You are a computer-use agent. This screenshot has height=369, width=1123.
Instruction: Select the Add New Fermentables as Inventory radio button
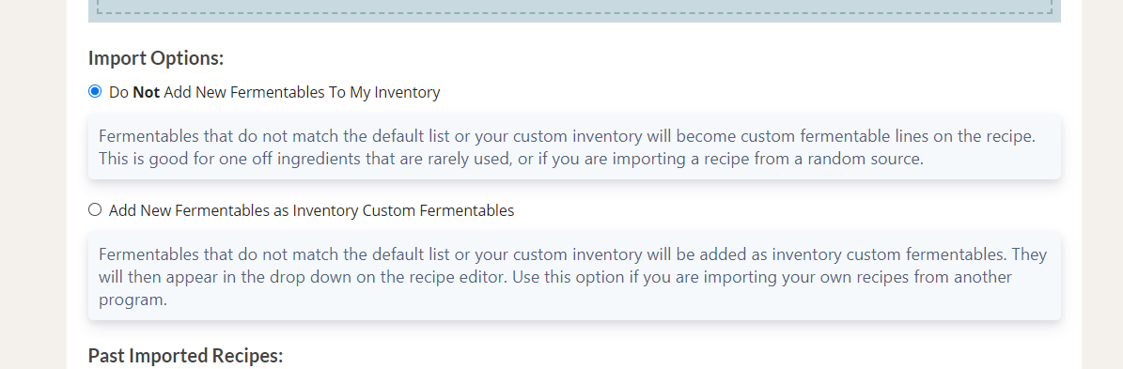point(95,209)
